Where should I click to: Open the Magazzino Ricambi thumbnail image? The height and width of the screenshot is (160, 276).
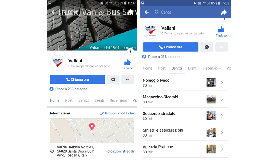(x=211, y=99)
